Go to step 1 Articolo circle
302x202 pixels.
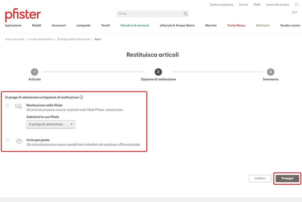tap(34, 72)
